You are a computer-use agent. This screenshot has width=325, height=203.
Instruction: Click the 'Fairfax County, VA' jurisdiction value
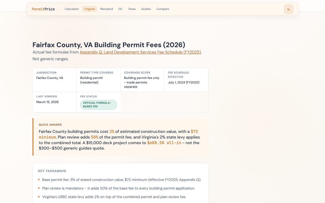pos(50,78)
